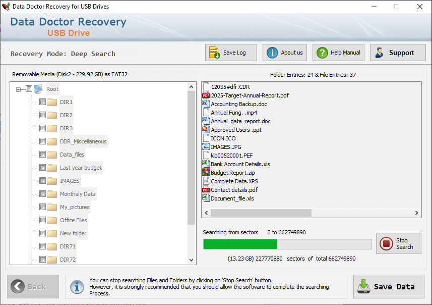Click the blank file icon of 12035#dfr.CDR
Image resolution: width=432 pixels, height=305 pixels.
coord(206,87)
